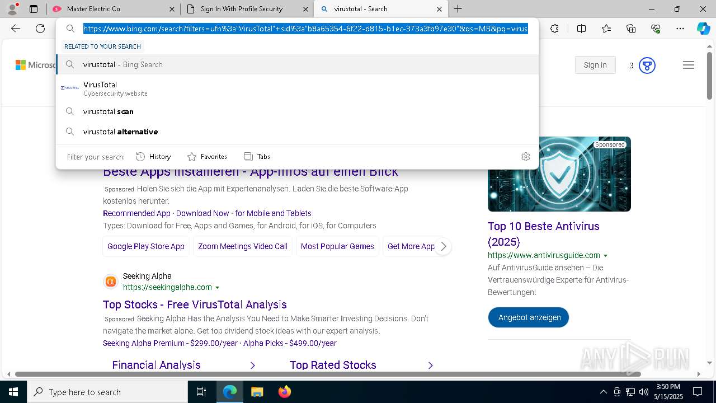Go back to the previous page

click(16, 29)
